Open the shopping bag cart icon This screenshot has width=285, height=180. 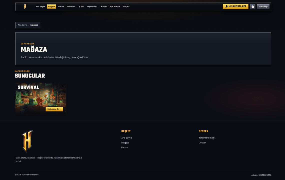click(x=253, y=6)
